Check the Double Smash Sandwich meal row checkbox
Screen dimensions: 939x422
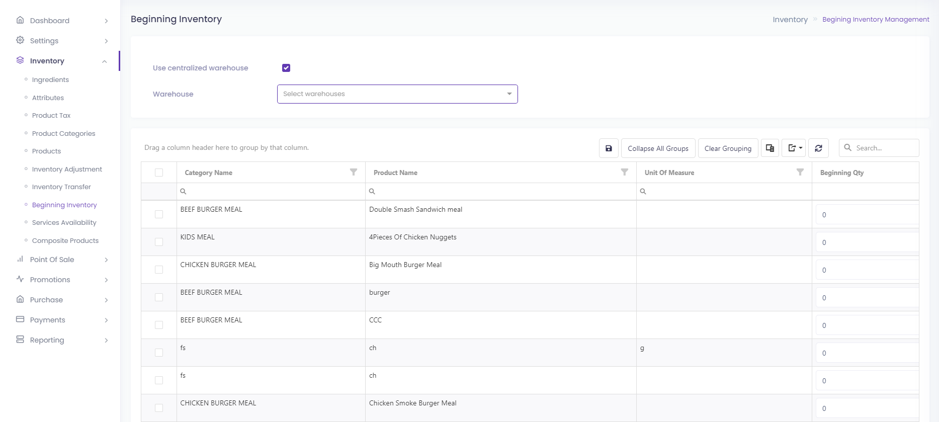point(159,214)
